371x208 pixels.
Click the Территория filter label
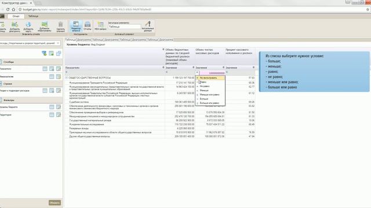pyautogui.click(x=6, y=115)
